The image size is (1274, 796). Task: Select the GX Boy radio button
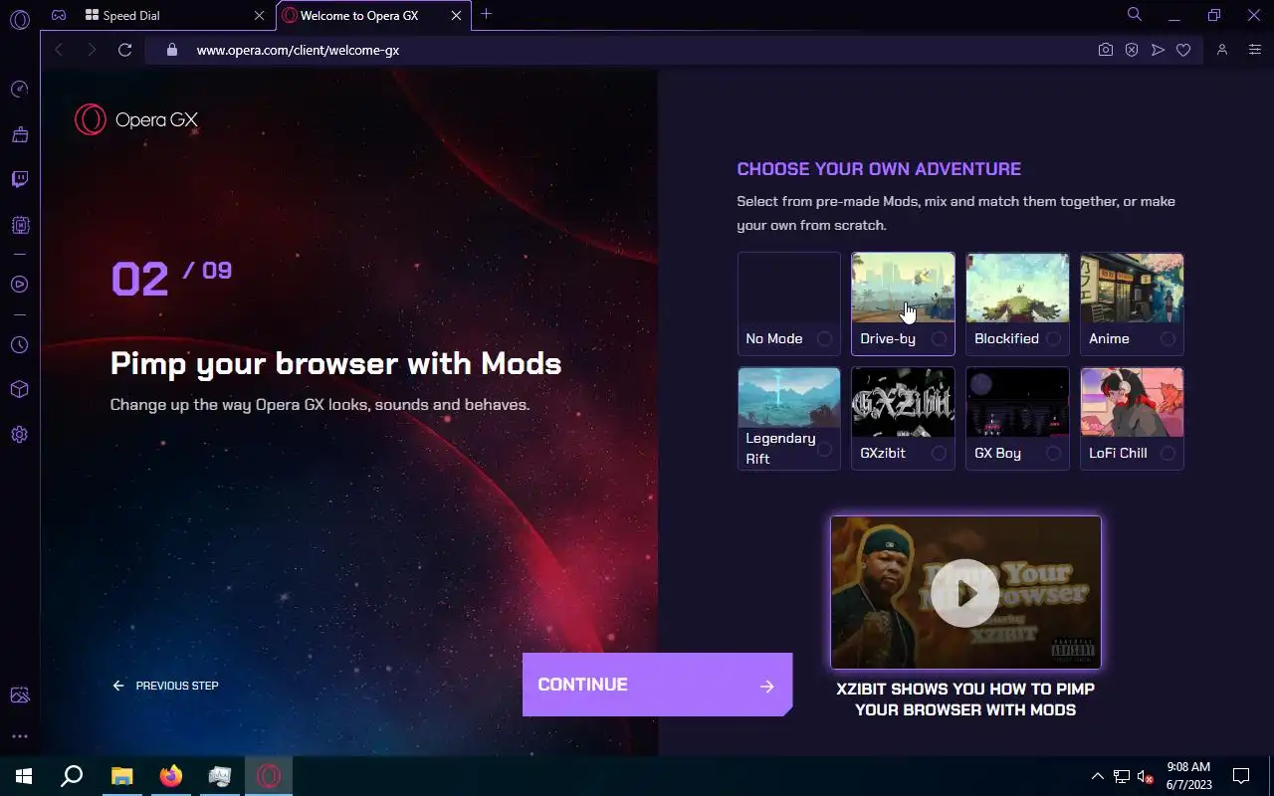(x=1053, y=454)
